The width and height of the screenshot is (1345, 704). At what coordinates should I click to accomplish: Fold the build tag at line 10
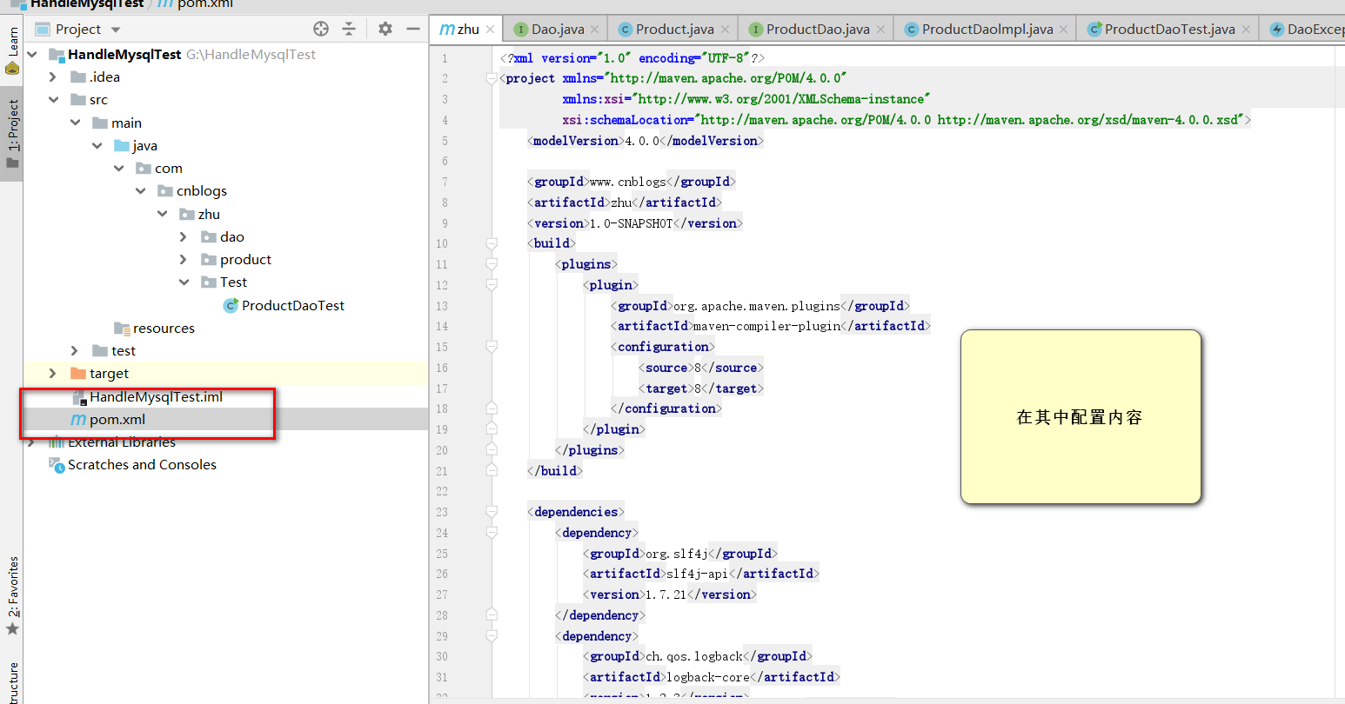coord(492,243)
